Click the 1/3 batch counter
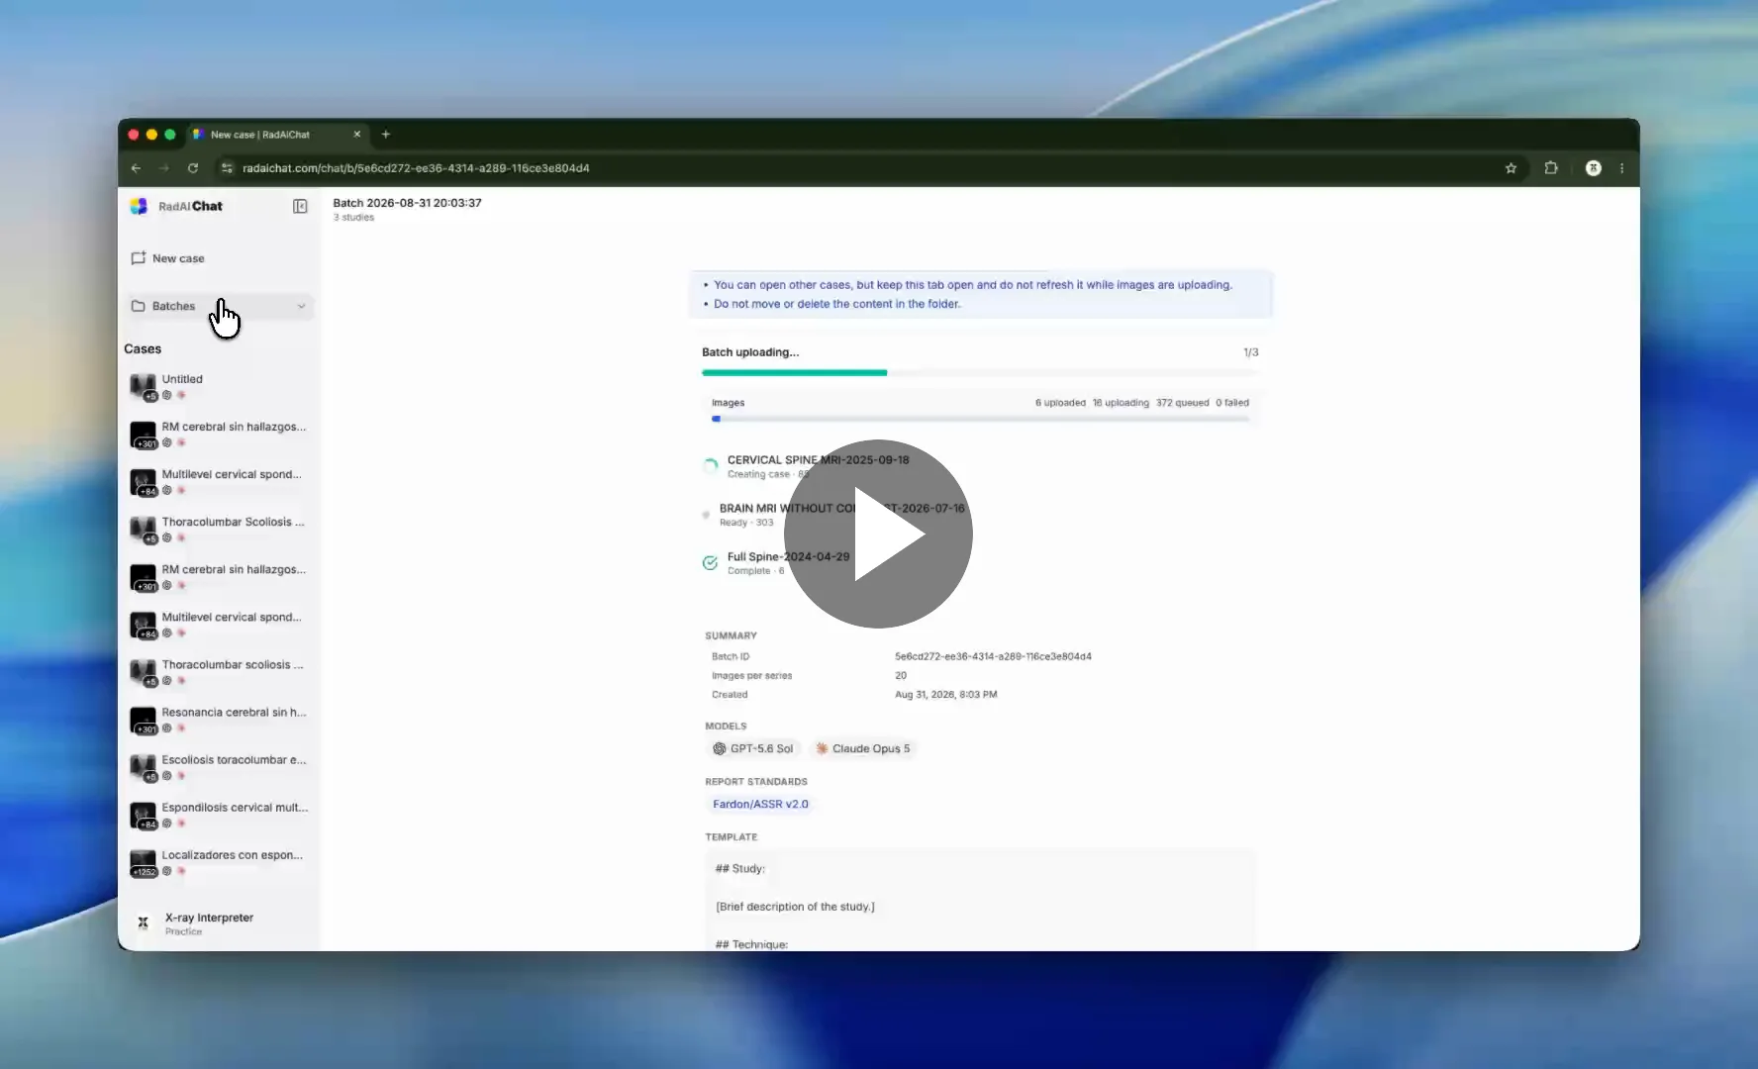This screenshot has width=1758, height=1069. 1251,352
